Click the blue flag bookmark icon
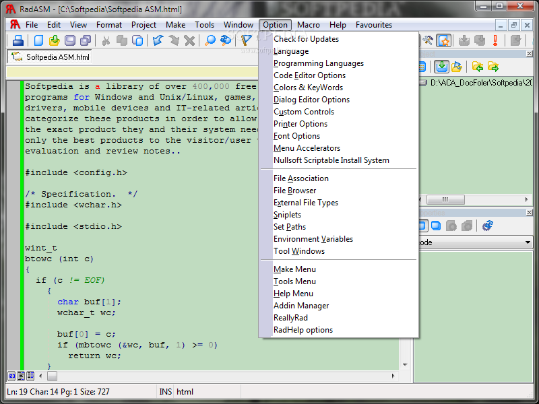This screenshot has width=539, height=404. 246,40
